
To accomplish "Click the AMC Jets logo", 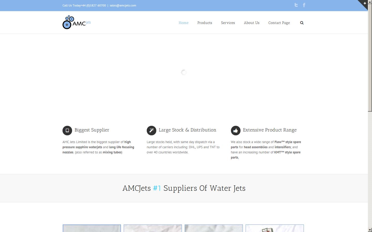I will pyautogui.click(x=76, y=22).
